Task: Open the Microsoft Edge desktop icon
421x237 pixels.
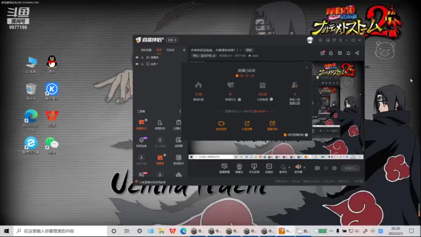Action: (x=31, y=120)
